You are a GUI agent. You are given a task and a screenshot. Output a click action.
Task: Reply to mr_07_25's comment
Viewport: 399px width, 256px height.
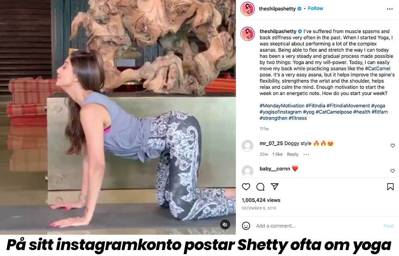click(293, 154)
